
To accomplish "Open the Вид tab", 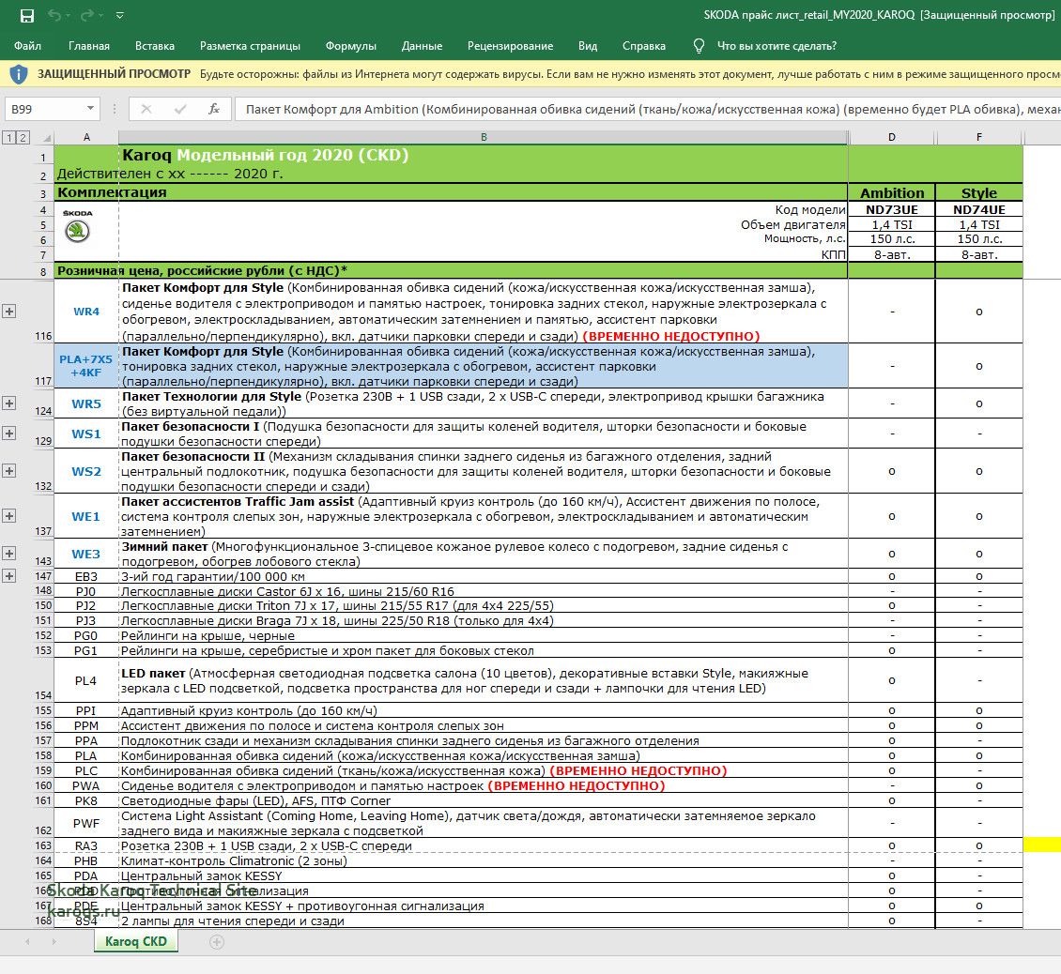I will tap(588, 46).
